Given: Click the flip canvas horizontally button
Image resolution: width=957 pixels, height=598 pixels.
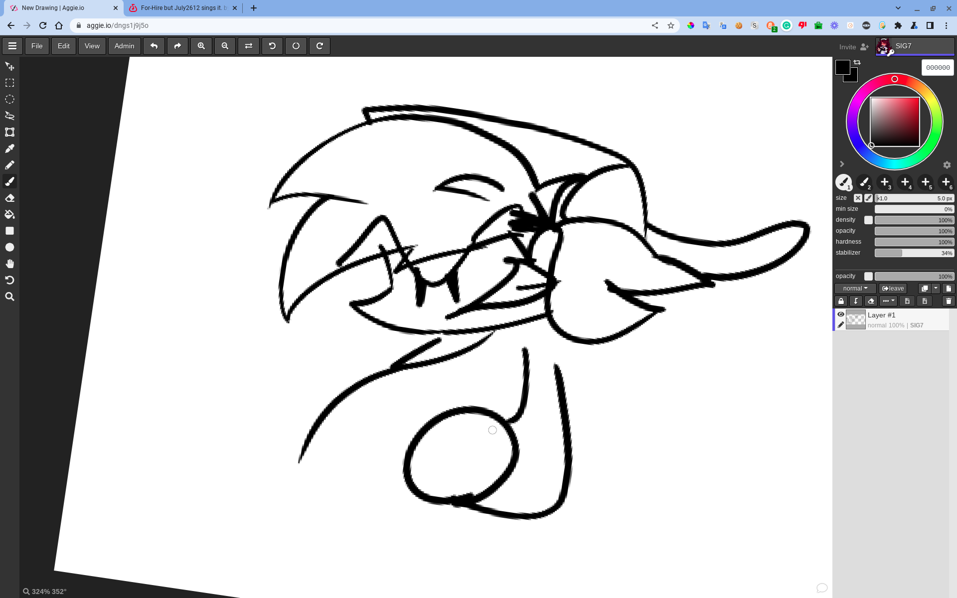Looking at the screenshot, I should point(249,46).
